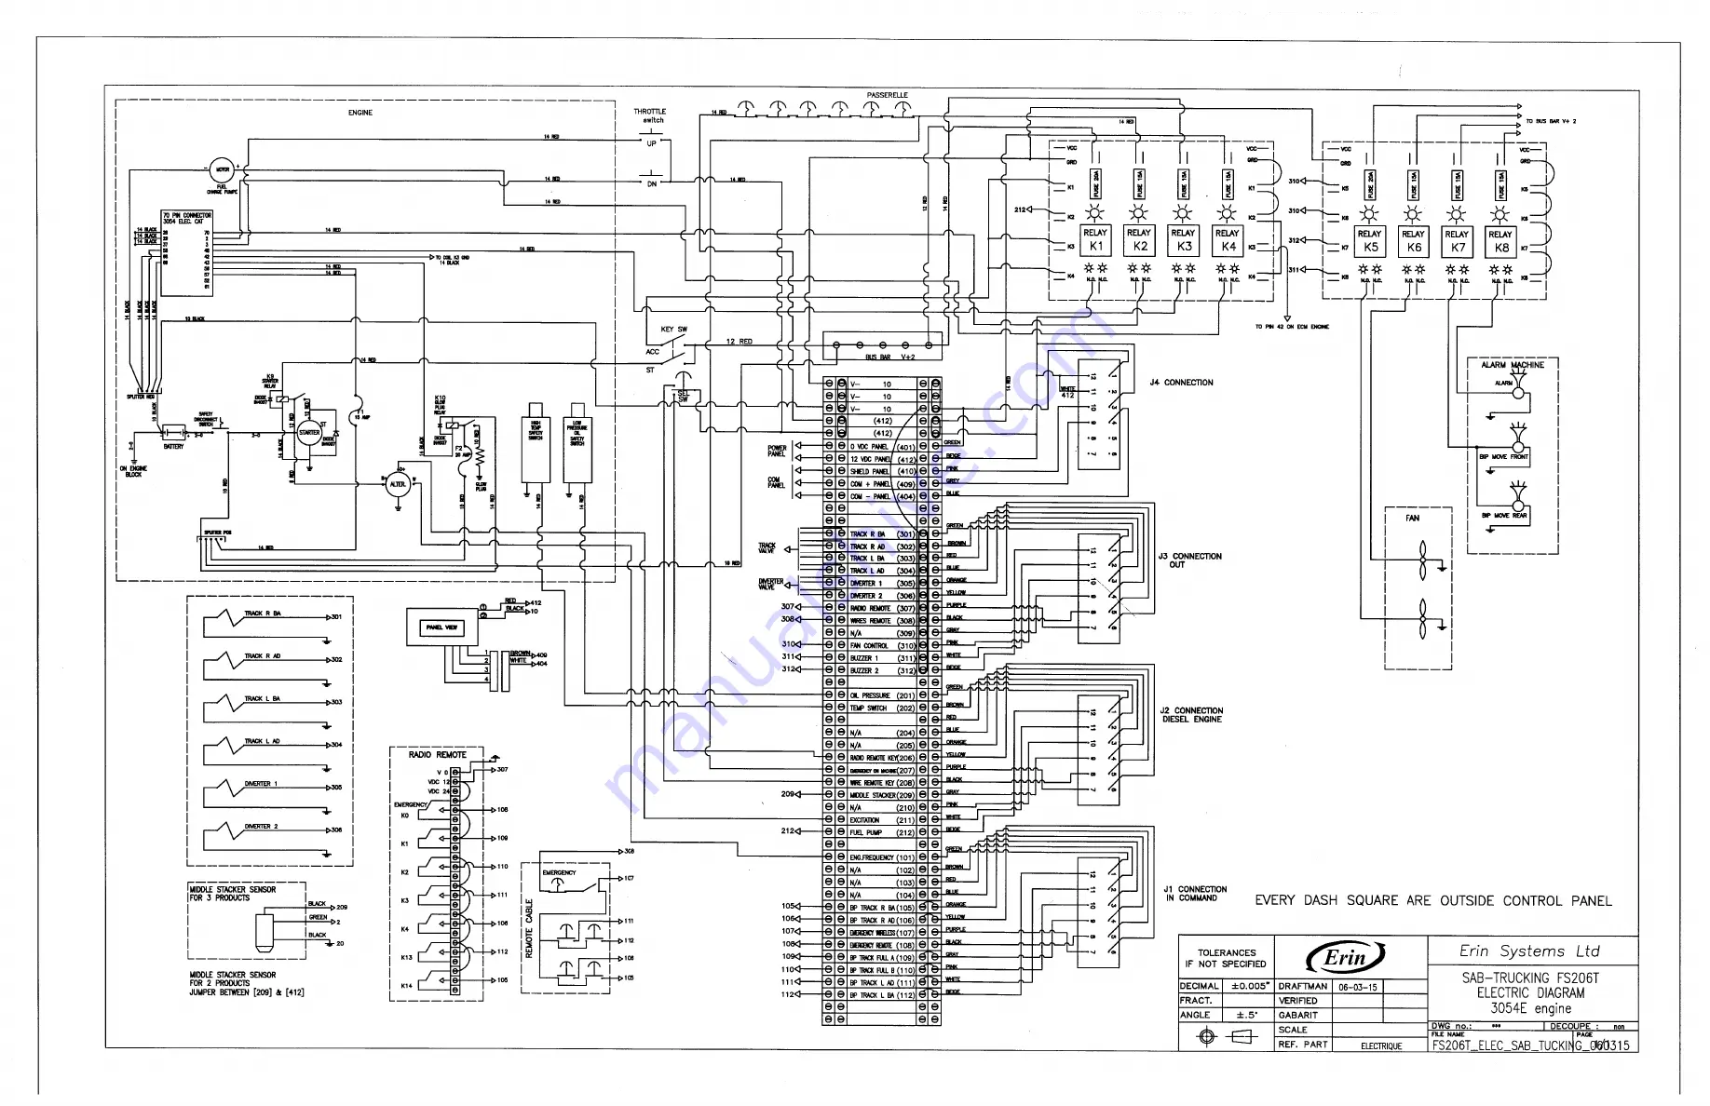Click the 'JUMPER BETWEEN [209] & [412]' note
Image resolution: width=1710 pixels, height=1106 pixels.
coord(247,992)
